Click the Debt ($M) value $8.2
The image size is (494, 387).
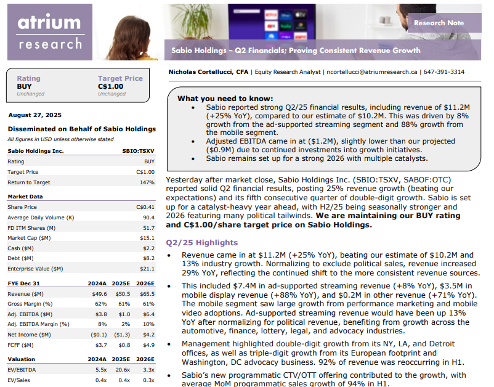point(148,258)
